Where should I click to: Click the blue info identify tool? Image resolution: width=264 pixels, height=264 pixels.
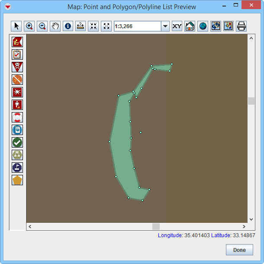[68, 26]
